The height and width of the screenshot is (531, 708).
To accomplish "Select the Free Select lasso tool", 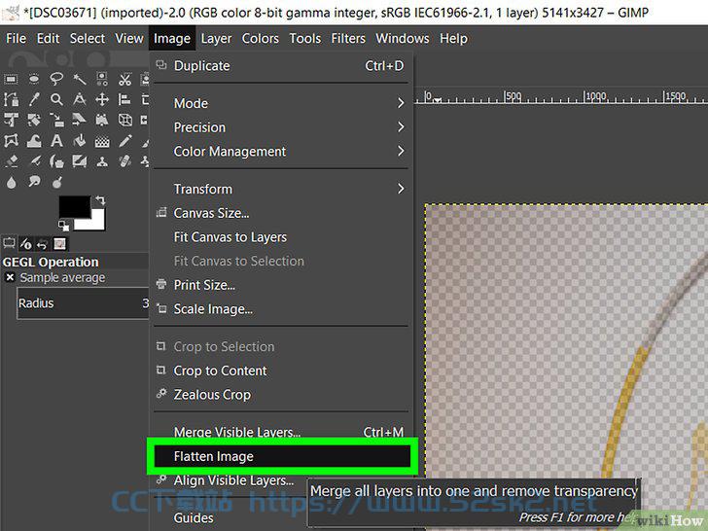I will (x=56, y=79).
